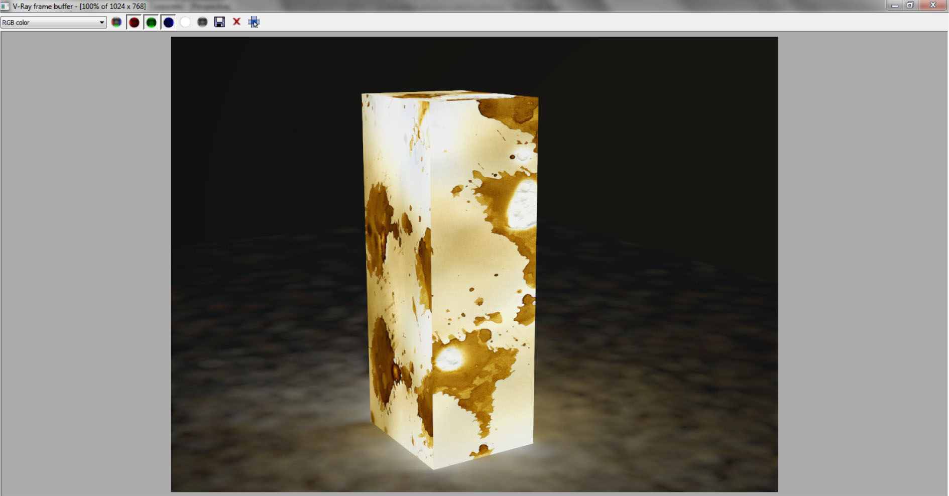The width and height of the screenshot is (949, 496).
Task: Open the RGB color channel dropdown
Action: (53, 23)
